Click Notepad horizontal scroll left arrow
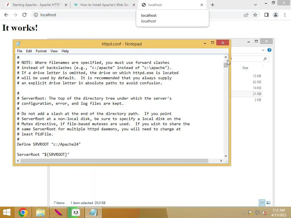Image resolution: width=291 pixels, height=218 pixels. tap(18, 161)
